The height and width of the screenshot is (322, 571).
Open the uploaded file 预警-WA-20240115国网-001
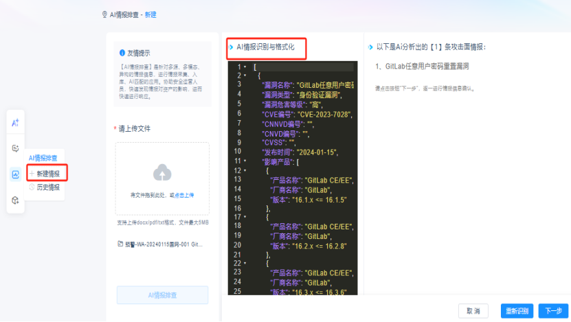164,244
